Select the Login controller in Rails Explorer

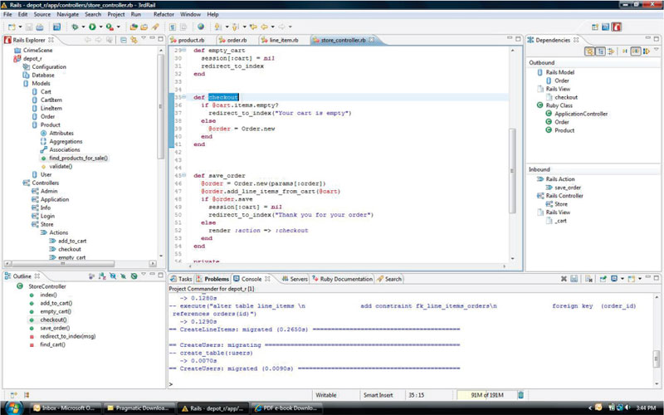click(x=47, y=216)
